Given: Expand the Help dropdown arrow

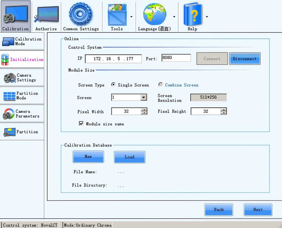Looking at the screenshot, I should 207,17.
